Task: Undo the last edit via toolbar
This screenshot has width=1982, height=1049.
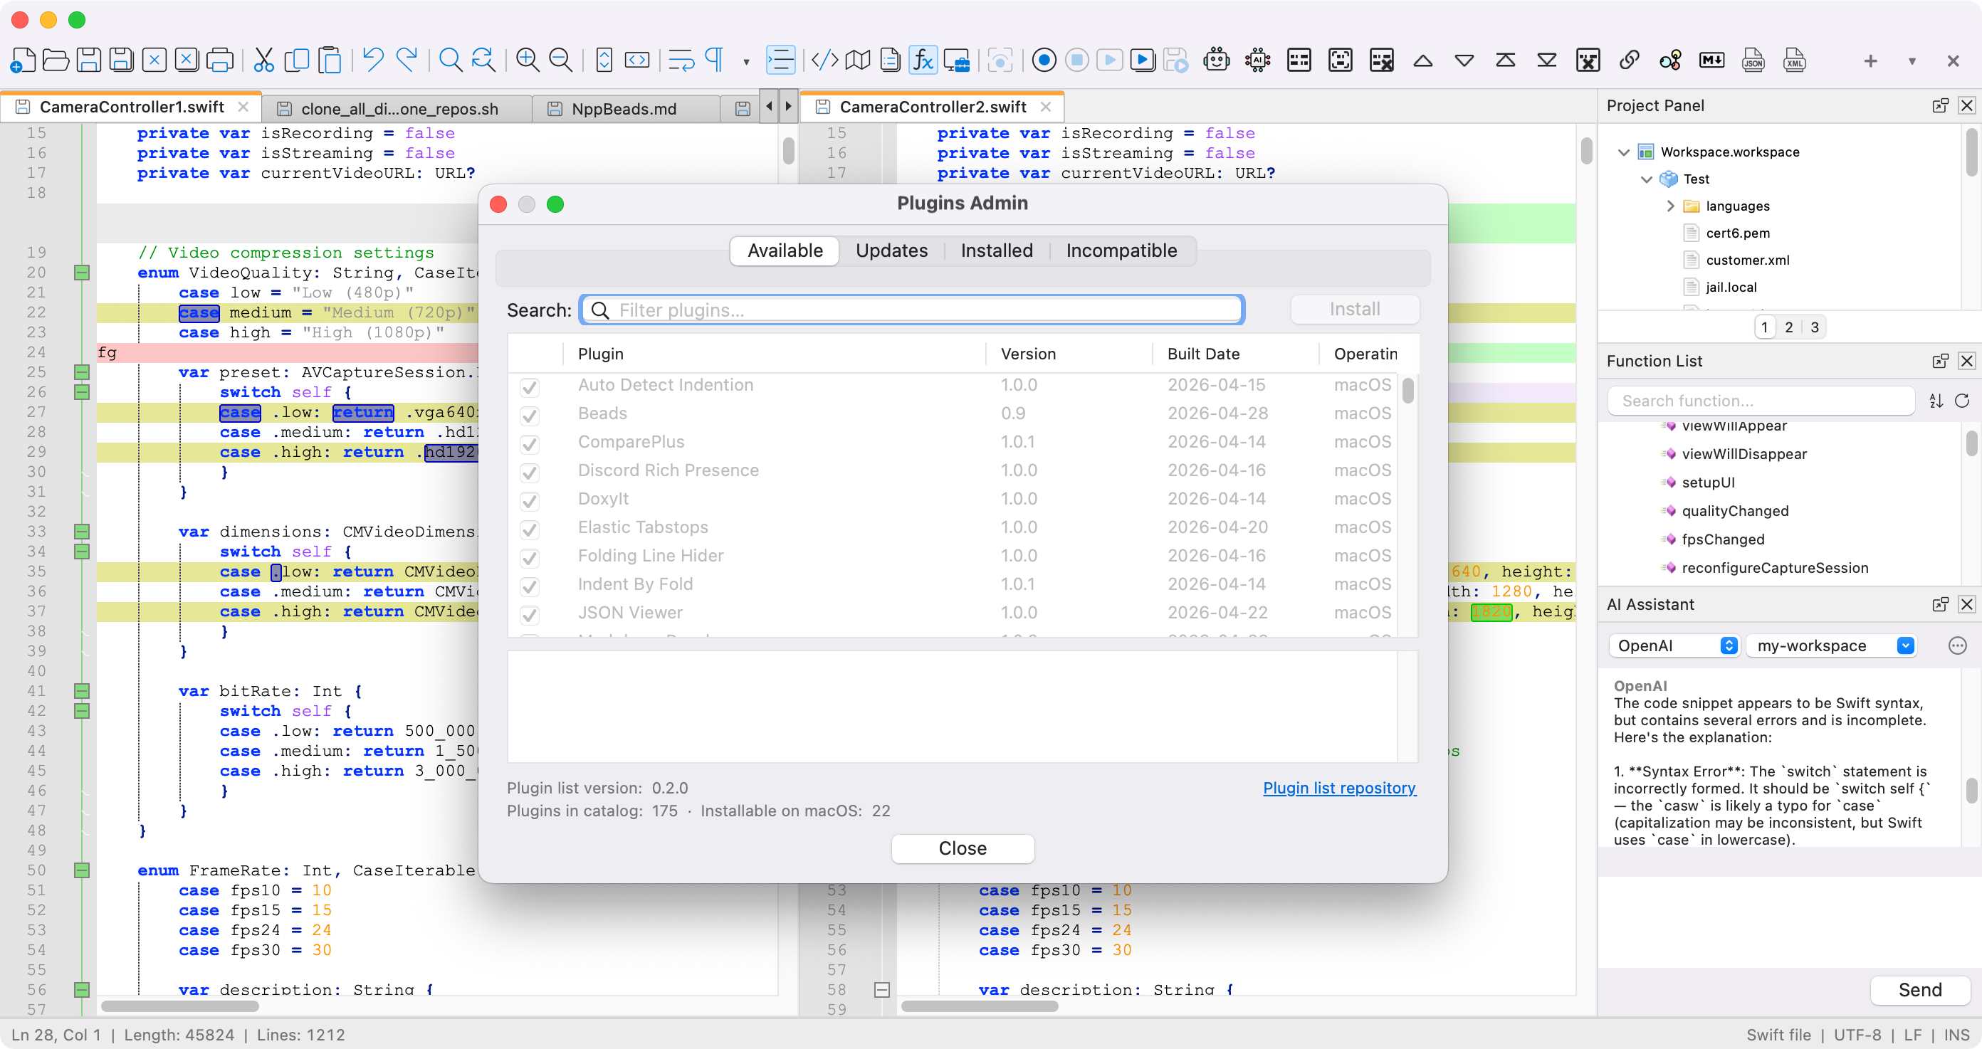Action: pyautogui.click(x=373, y=60)
